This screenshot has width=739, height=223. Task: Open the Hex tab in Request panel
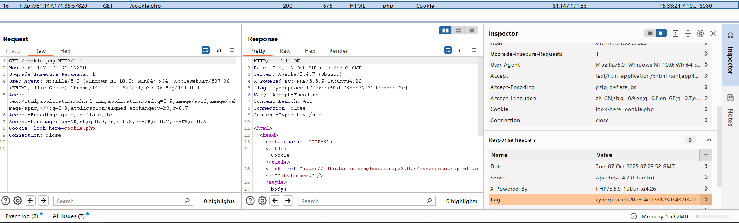(x=65, y=51)
